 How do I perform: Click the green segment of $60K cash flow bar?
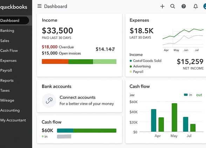tap(95, 131)
